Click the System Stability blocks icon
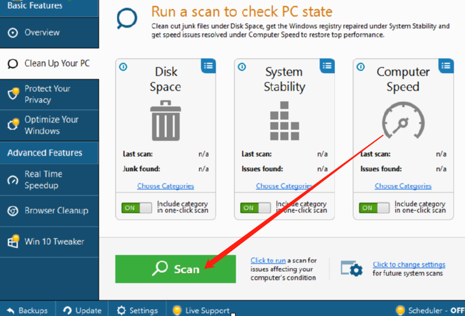The height and width of the screenshot is (316, 465). point(284,121)
